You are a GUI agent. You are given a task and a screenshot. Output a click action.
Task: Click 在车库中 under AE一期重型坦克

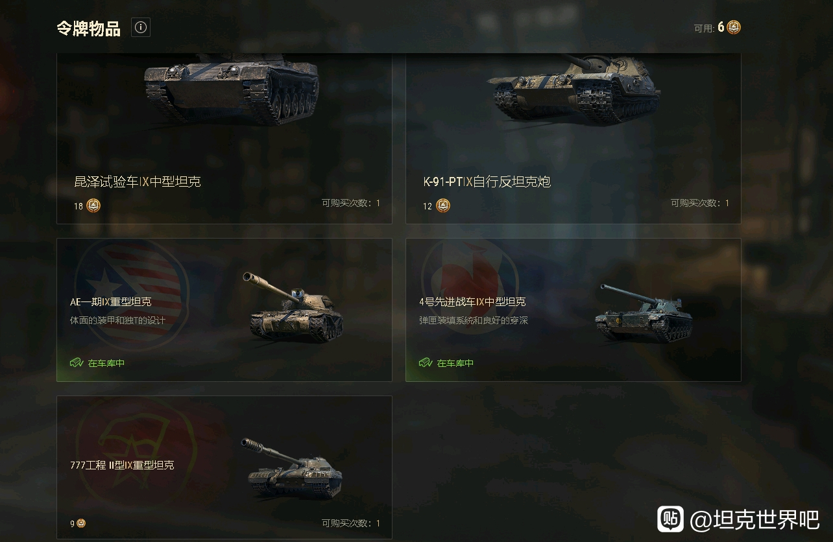point(106,364)
